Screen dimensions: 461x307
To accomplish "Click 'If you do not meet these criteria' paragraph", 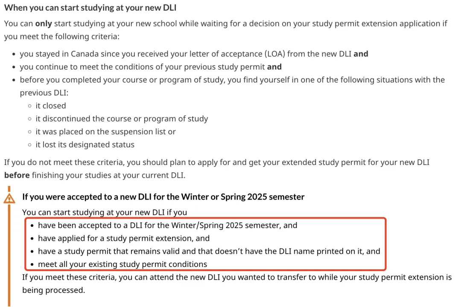I will (x=217, y=168).
